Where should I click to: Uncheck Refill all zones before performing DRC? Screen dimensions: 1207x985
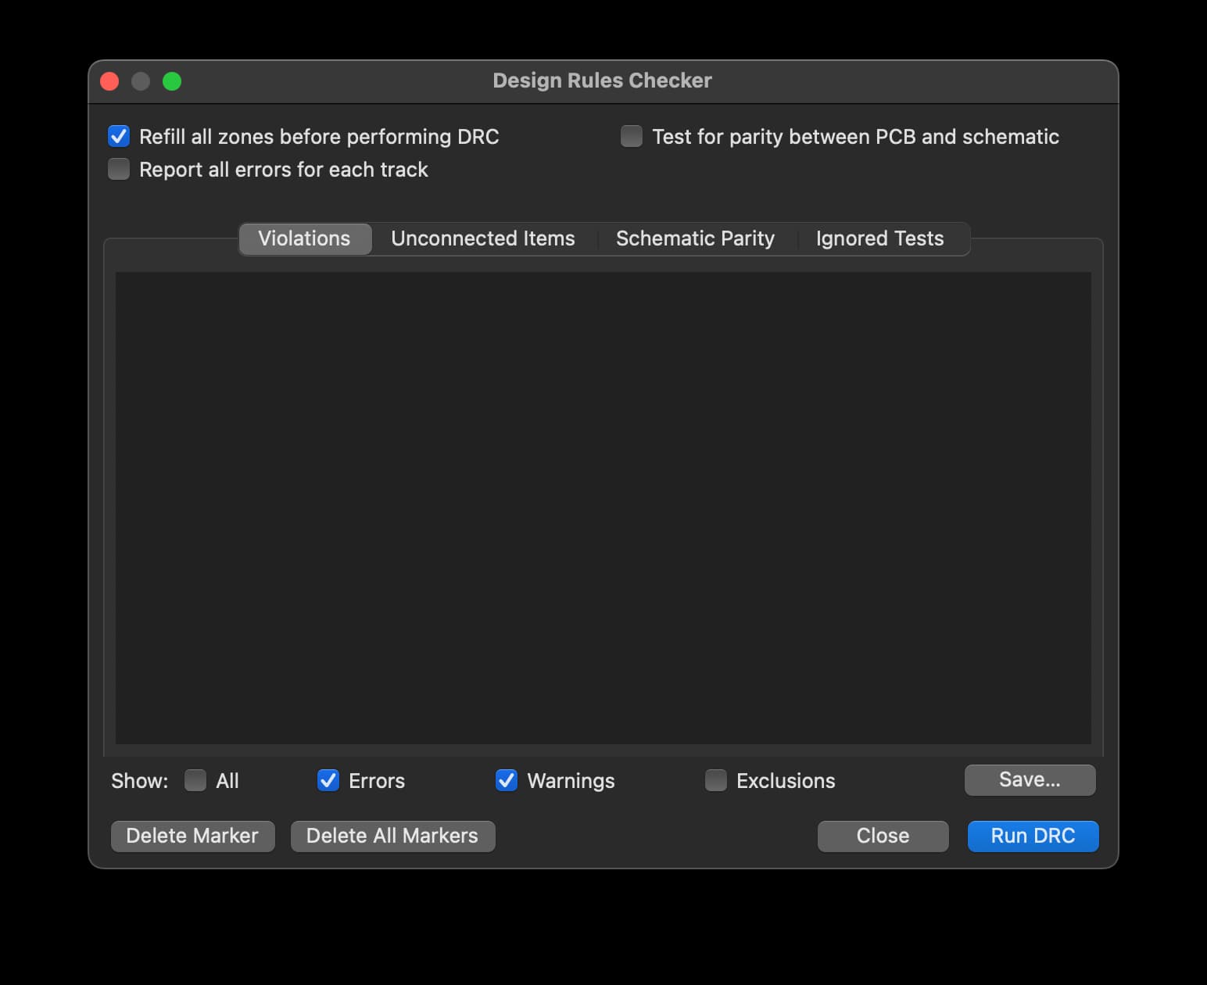119,137
